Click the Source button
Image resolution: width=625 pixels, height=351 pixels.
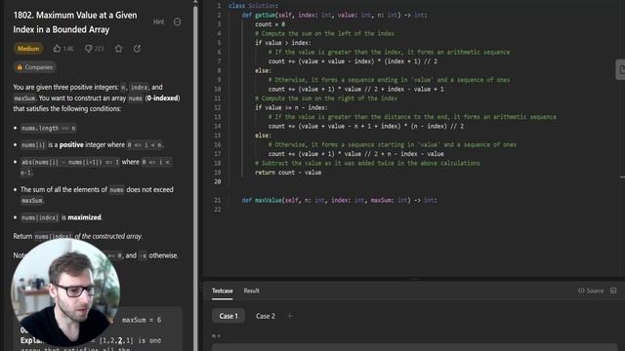(591, 291)
